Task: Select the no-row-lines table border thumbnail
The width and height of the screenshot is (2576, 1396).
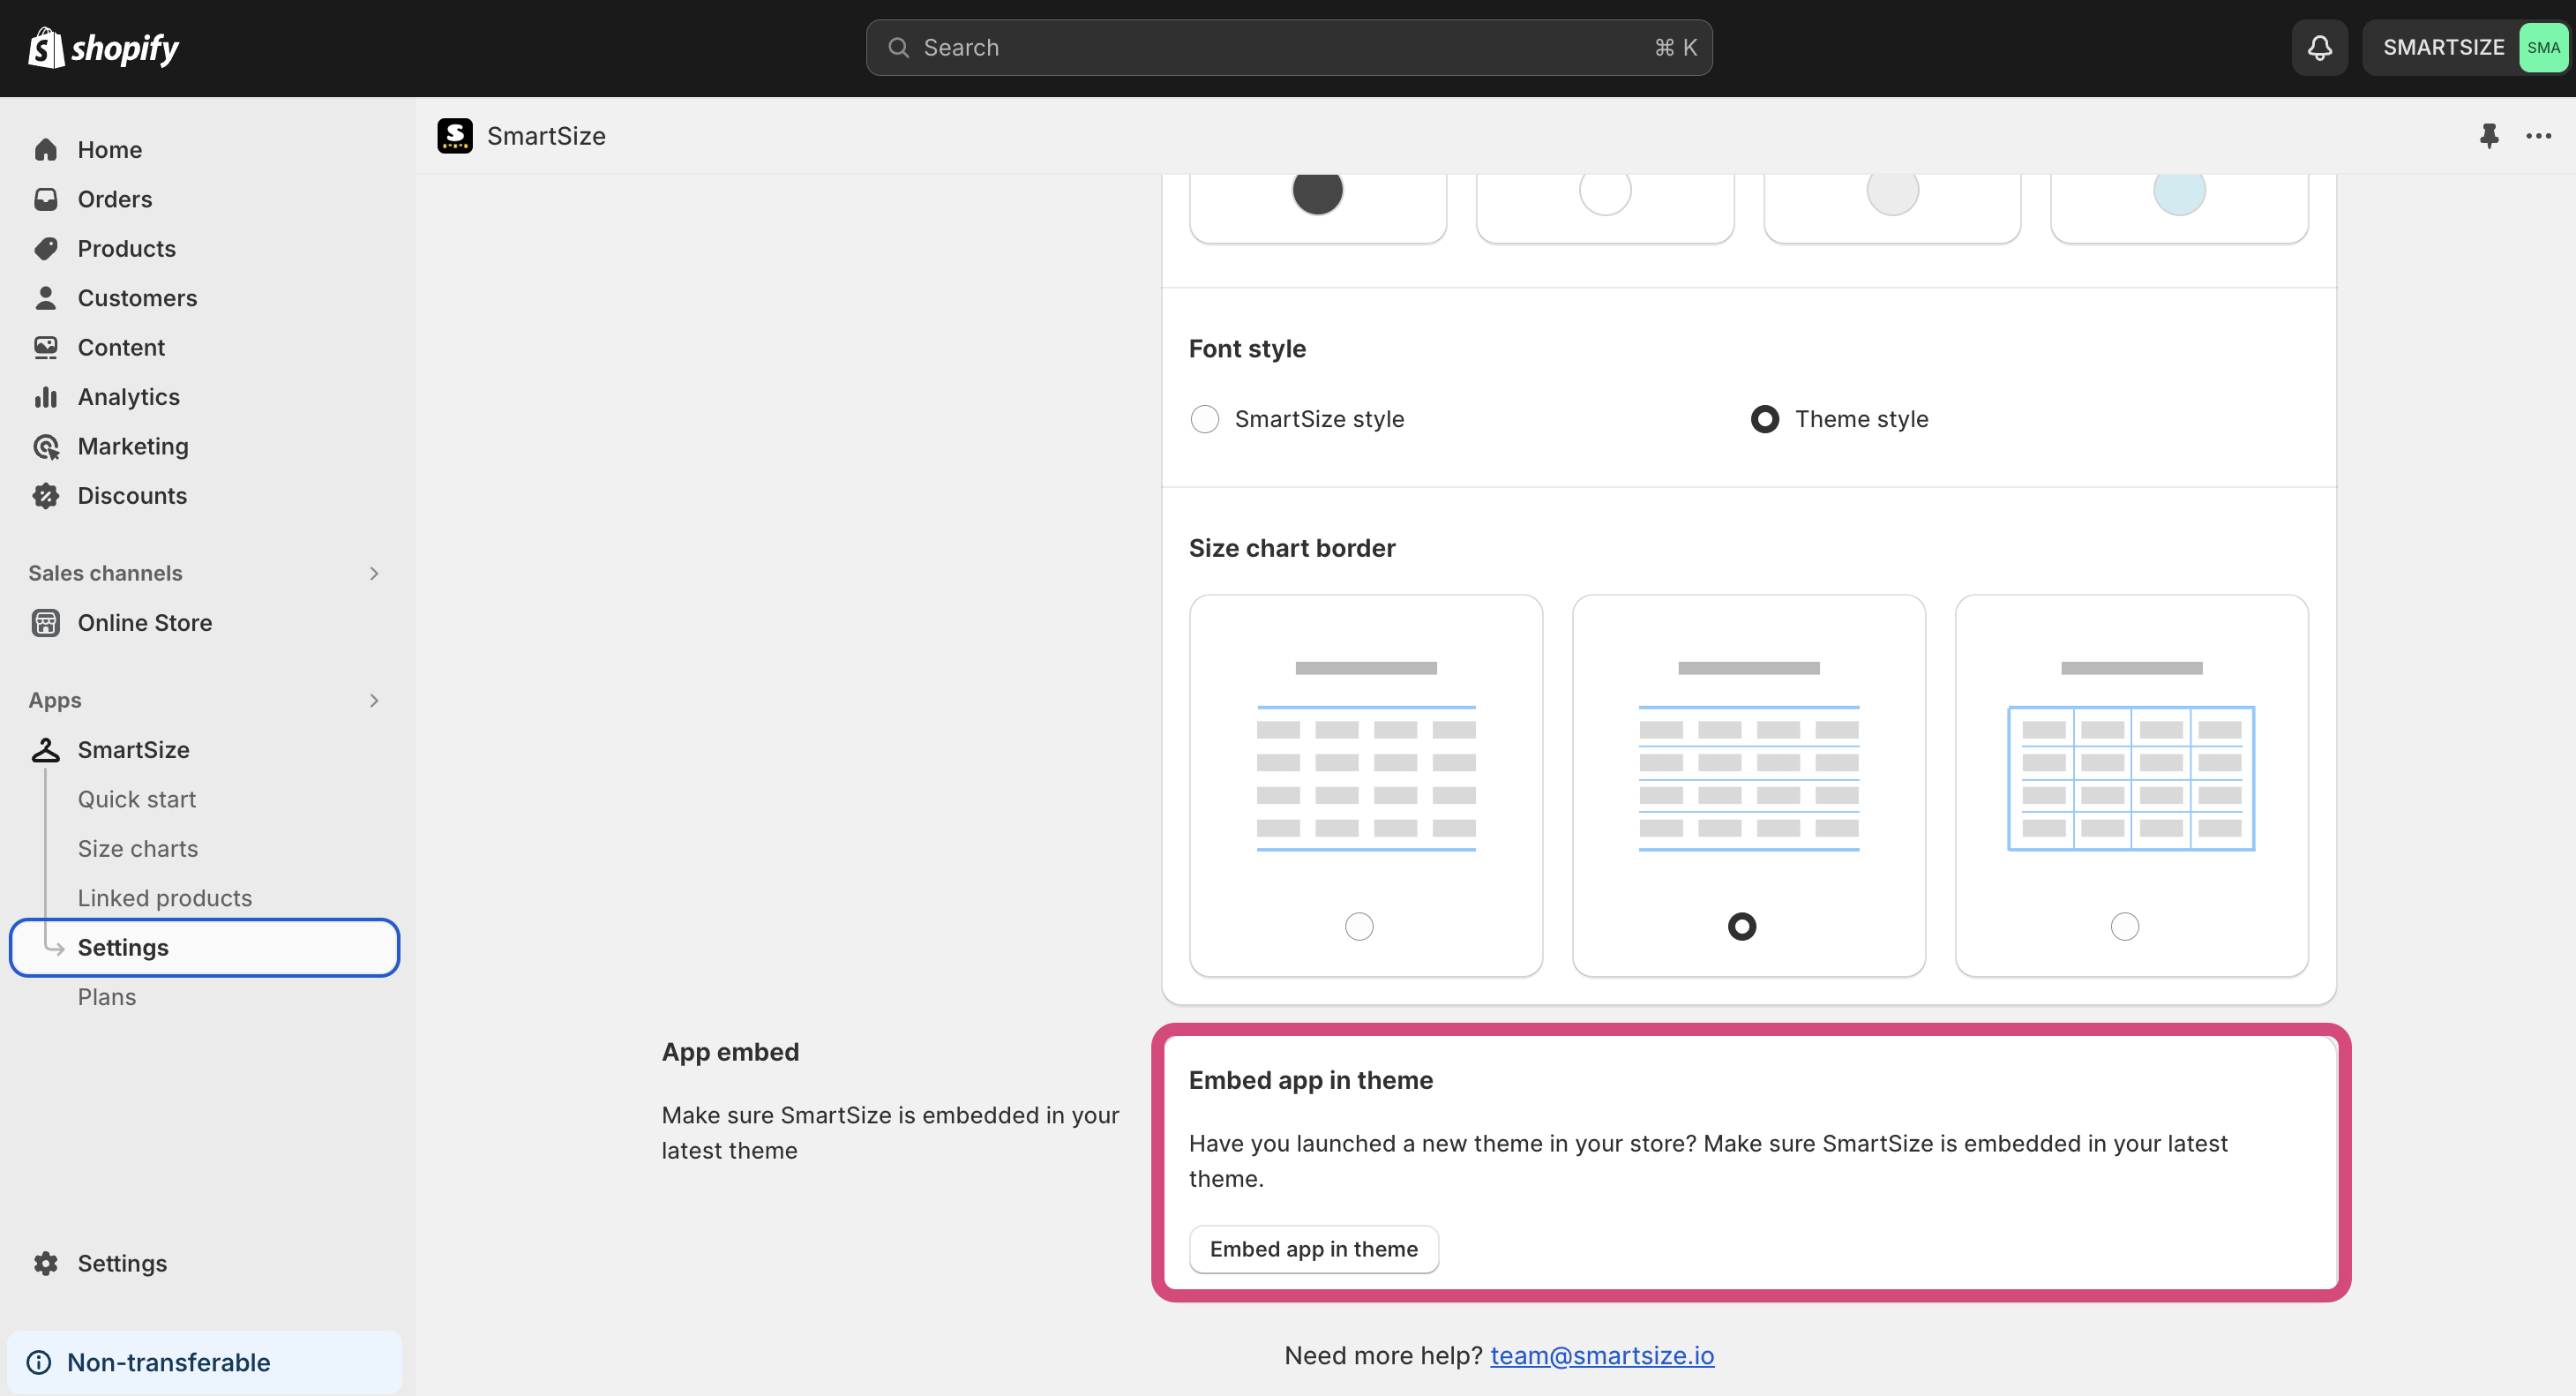Action: coord(1366,756)
